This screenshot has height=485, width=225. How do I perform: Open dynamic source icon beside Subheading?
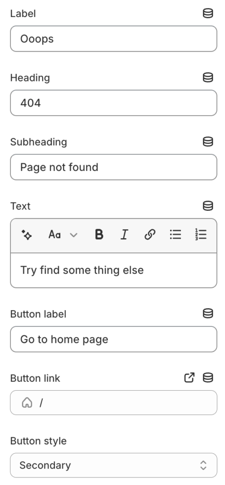(x=207, y=142)
